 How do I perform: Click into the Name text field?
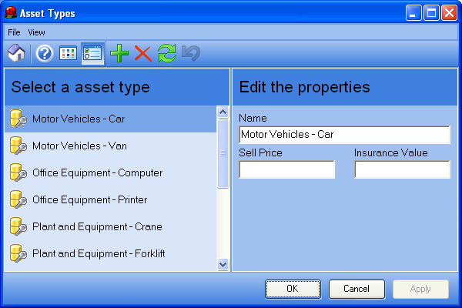[x=344, y=135]
